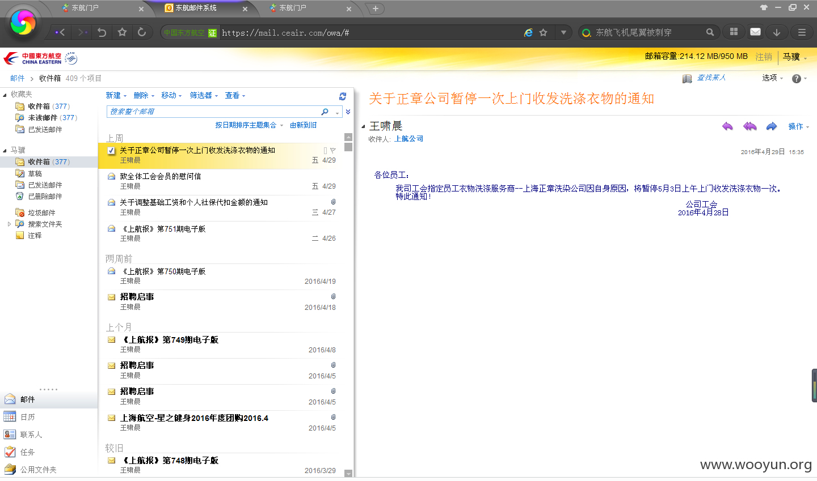Open the browser downloads arrow icon
The width and height of the screenshot is (817, 481).
click(x=777, y=32)
